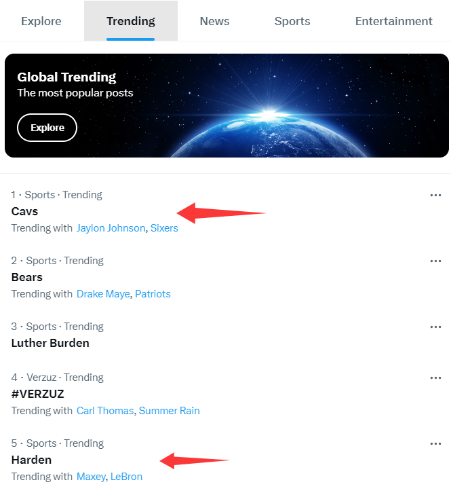Switch to the Explore tab
451x495 pixels.
coord(41,21)
